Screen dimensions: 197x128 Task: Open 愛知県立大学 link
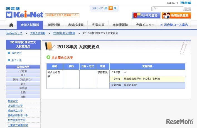(15, 111)
